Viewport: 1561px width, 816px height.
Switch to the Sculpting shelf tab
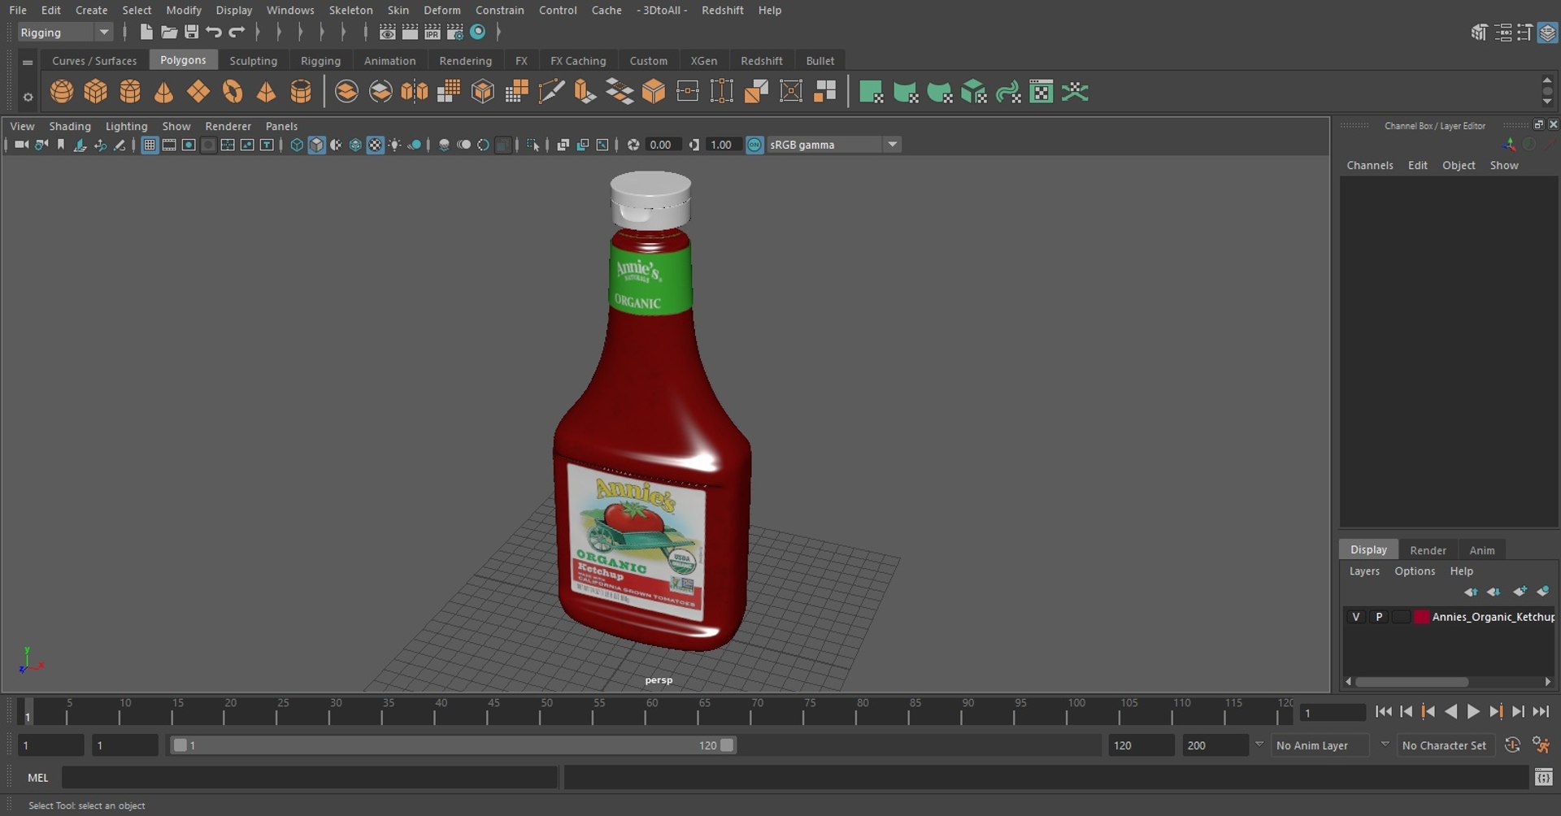coord(253,61)
